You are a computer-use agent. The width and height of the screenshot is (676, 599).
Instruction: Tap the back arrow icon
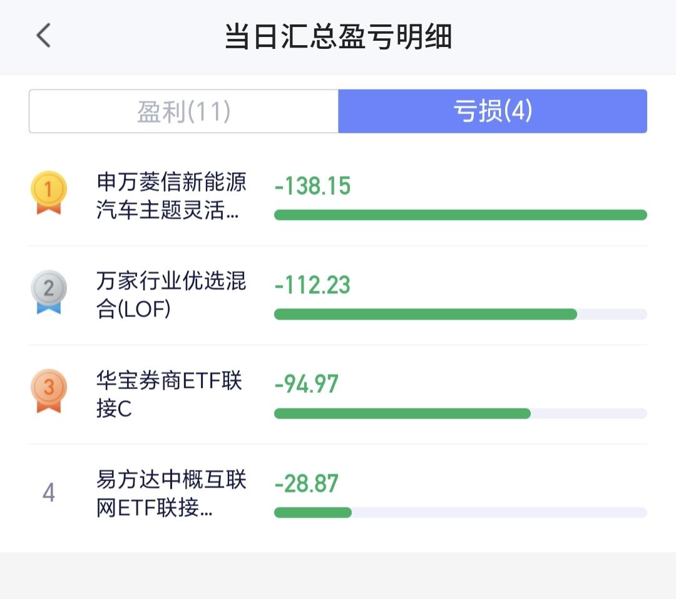(x=43, y=36)
